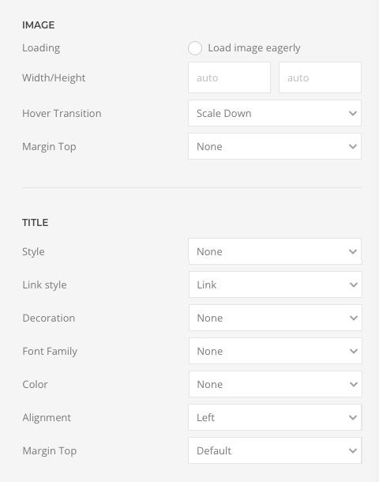Open the Link style dropdown
The height and width of the screenshot is (482, 379).
pyautogui.click(x=276, y=284)
